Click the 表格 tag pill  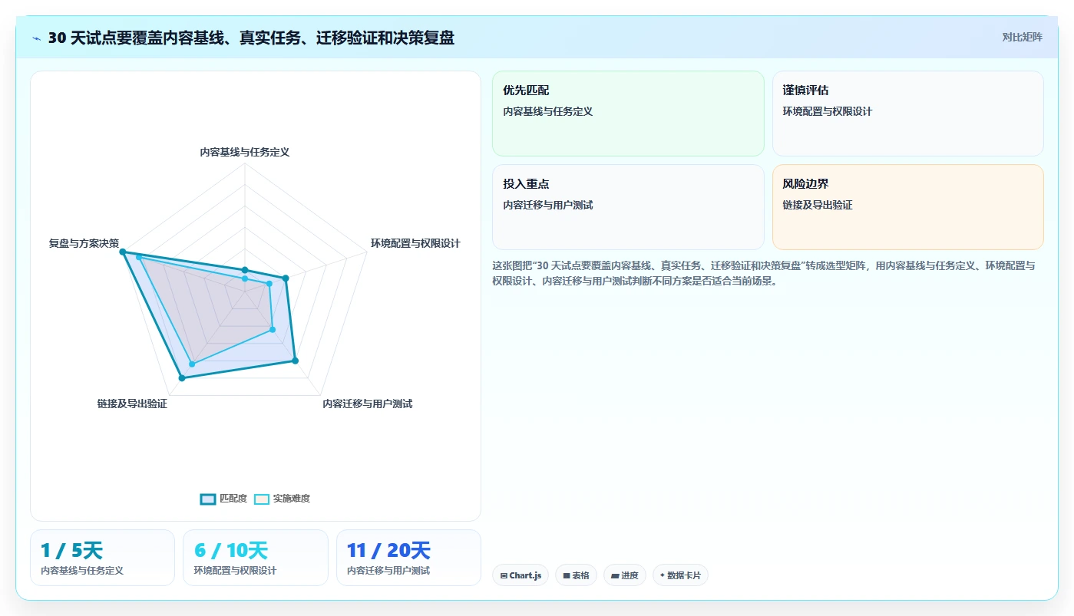click(576, 575)
